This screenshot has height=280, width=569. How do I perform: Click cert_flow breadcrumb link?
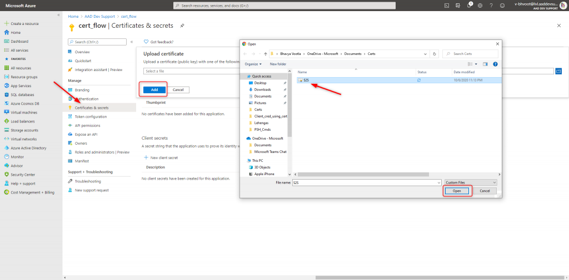click(x=128, y=16)
